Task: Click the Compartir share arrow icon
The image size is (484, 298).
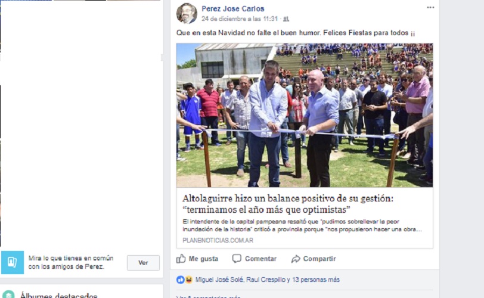Action: pos(296,259)
